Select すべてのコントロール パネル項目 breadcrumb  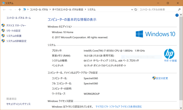[67, 10]
